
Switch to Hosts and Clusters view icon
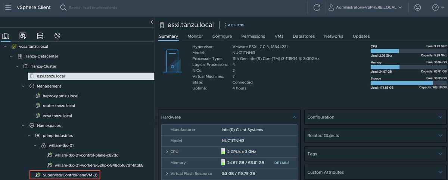coord(6,36)
